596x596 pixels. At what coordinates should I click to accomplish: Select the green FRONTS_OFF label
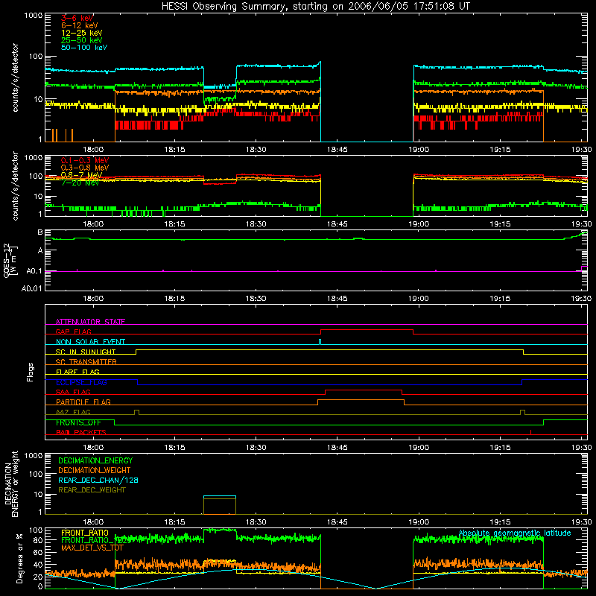[78, 422]
